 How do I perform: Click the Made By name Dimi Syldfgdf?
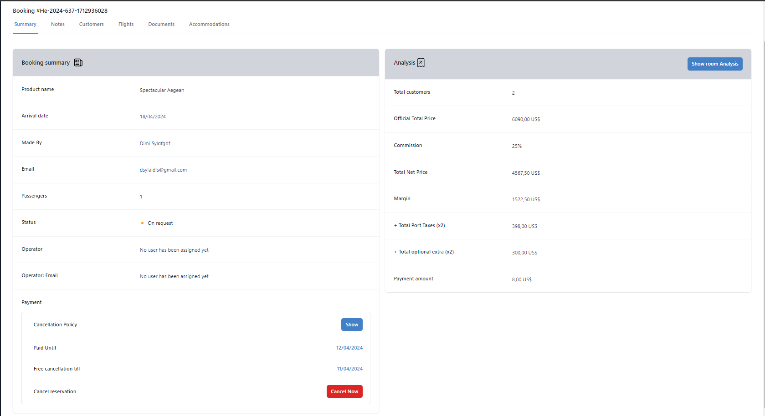(155, 144)
